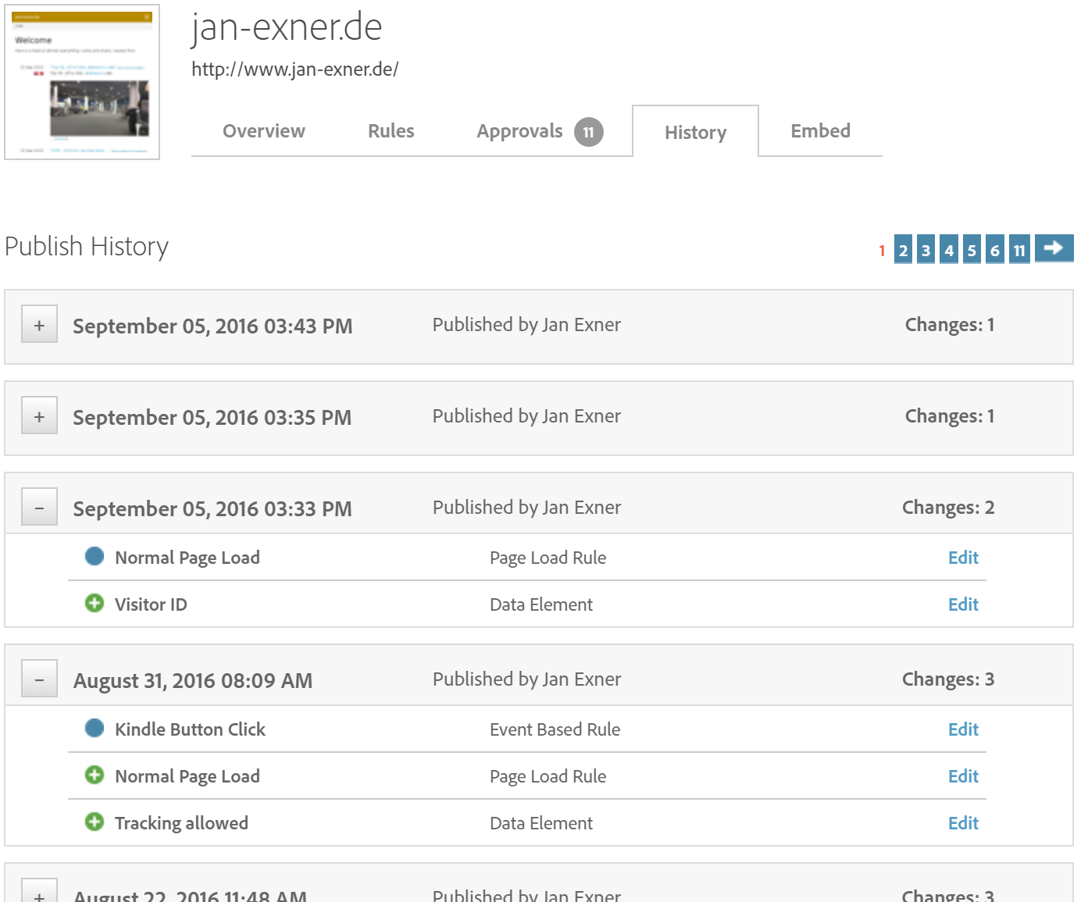1088x902 pixels.
Task: Switch to the Overview tab
Action: click(263, 131)
